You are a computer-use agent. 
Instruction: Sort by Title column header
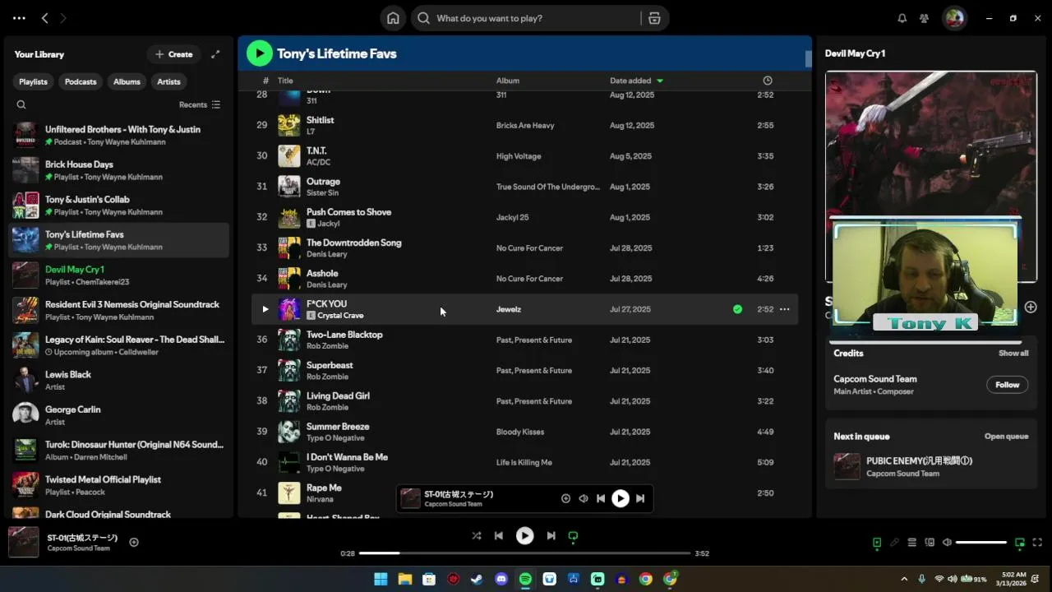[x=285, y=81]
